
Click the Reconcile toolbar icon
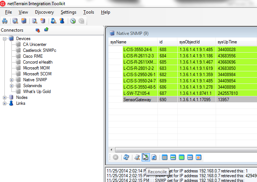point(145,157)
